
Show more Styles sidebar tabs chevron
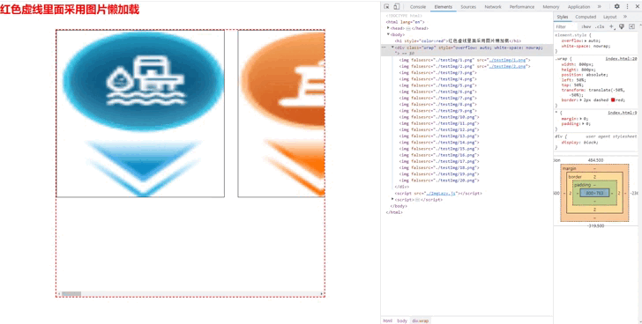coord(625,17)
